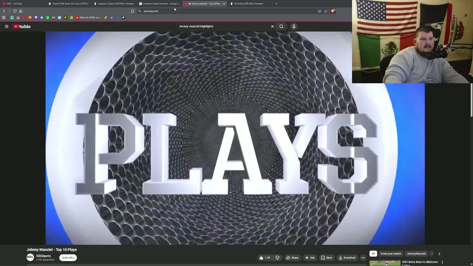Reload the page with the refresh icon
Screen dimensions: 473x266
15,11
